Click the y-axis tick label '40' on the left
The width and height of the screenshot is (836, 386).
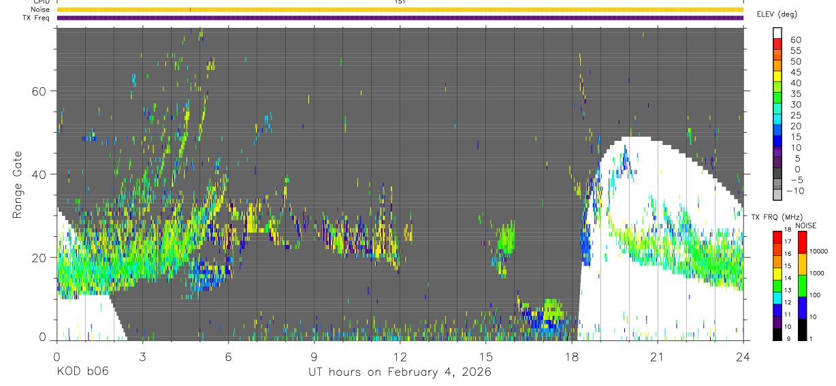click(x=39, y=174)
